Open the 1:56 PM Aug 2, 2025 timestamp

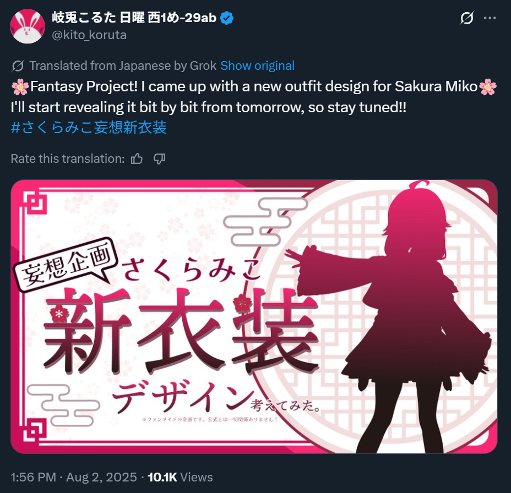point(74,478)
